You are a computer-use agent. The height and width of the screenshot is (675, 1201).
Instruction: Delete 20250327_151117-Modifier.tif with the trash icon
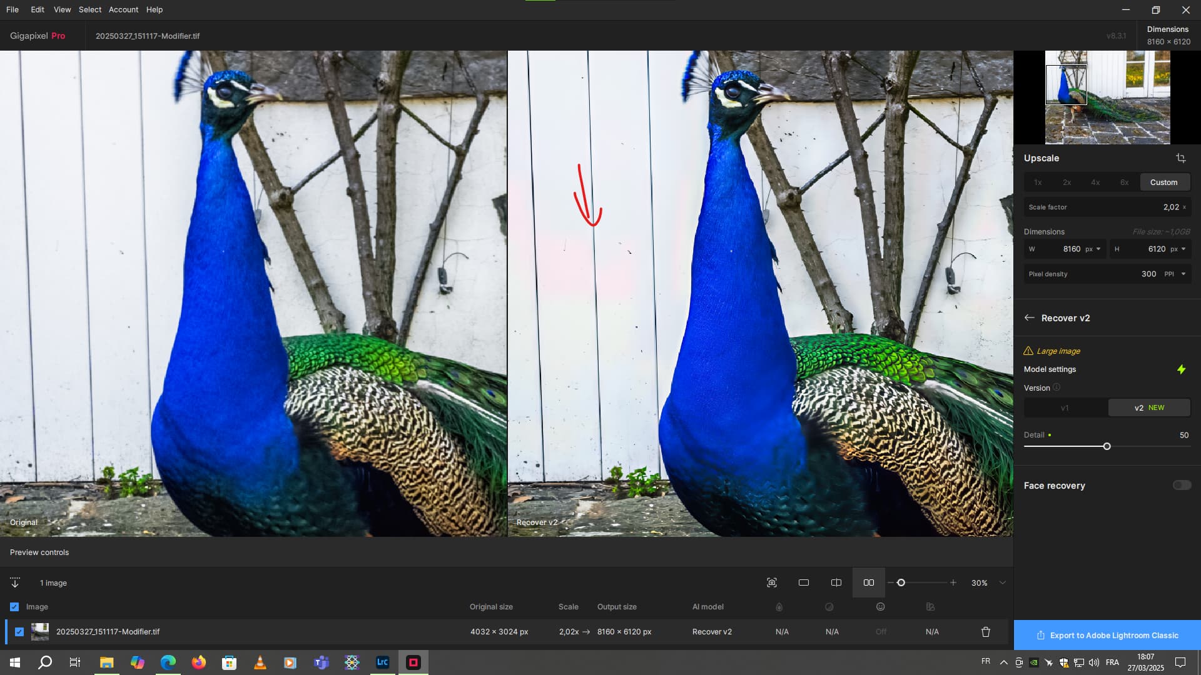coord(986,632)
